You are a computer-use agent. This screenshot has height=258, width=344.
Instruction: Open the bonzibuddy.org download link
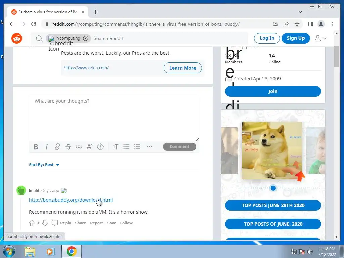71,200
